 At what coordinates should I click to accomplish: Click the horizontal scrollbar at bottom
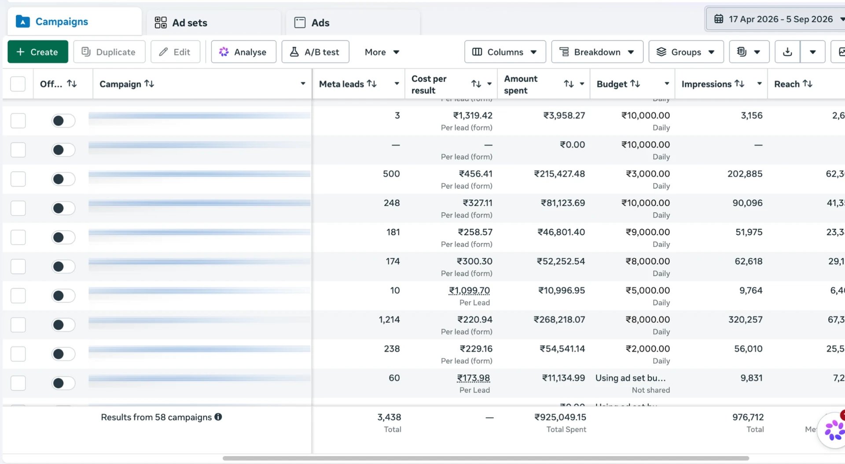coord(485,458)
